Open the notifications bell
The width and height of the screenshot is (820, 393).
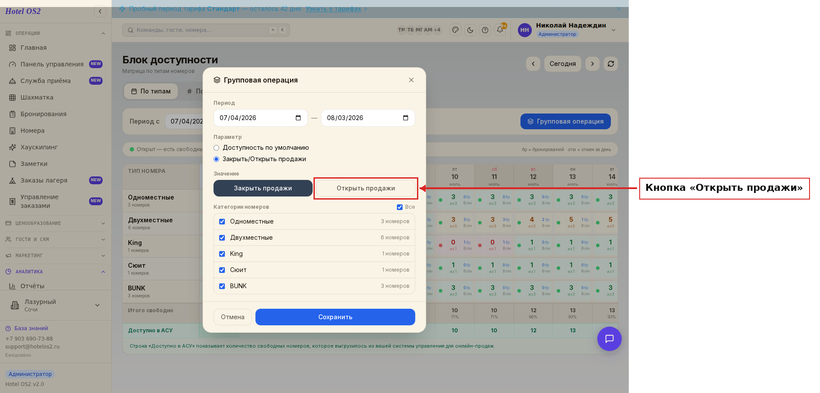tap(500, 30)
